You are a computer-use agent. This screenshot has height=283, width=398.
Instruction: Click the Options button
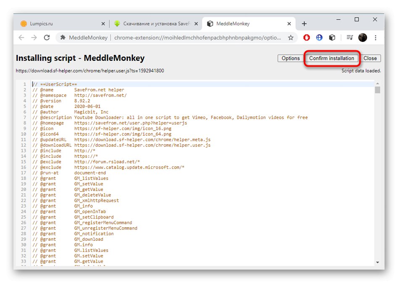click(291, 58)
